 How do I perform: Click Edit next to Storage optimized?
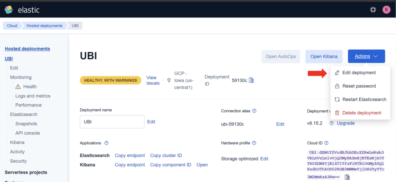[264, 159]
